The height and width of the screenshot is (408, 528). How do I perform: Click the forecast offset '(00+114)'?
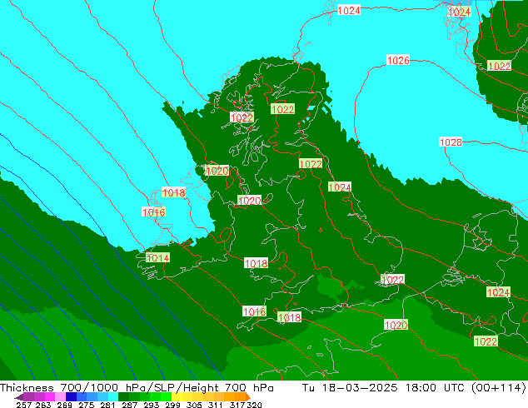click(x=499, y=387)
